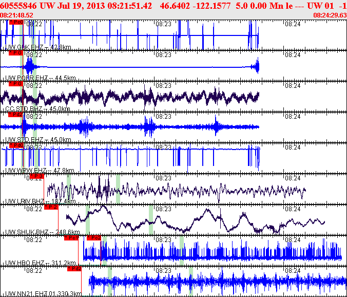347x297 pixels.
Task: Select the P 0 pick on CC STD BHZ
Action: 16,83
